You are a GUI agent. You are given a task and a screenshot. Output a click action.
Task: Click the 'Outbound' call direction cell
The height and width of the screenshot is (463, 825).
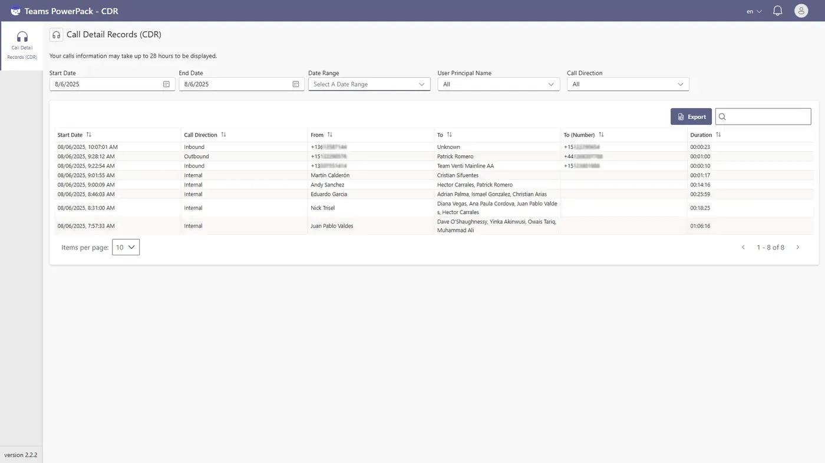click(x=196, y=156)
